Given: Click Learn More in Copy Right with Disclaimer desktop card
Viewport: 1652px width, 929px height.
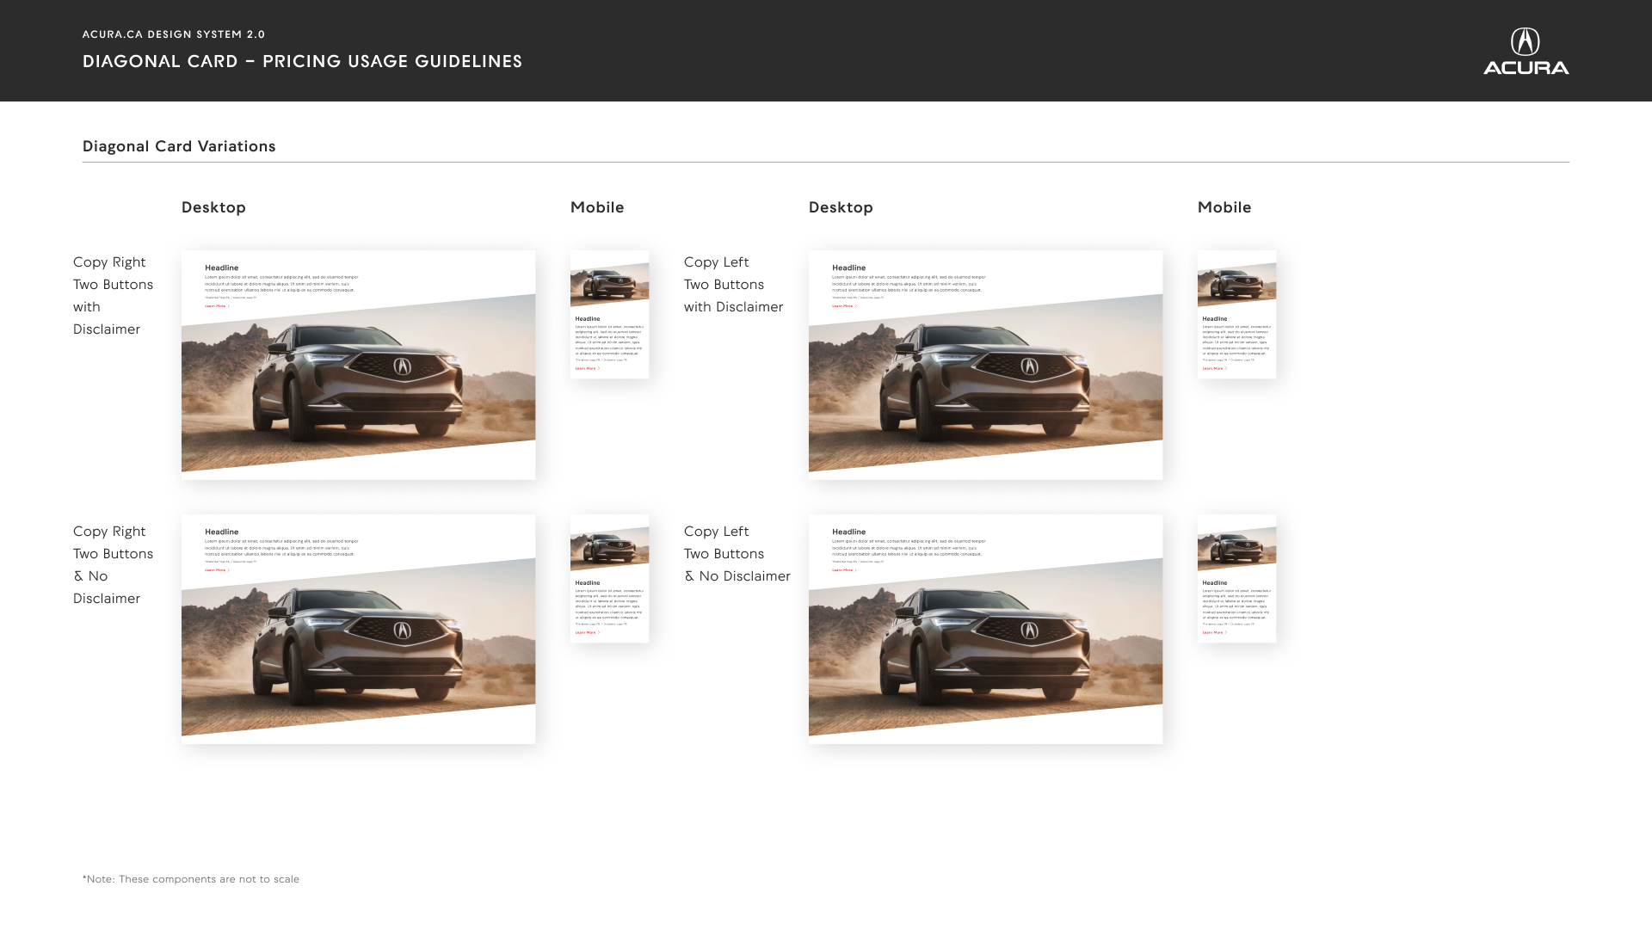Looking at the screenshot, I should (217, 306).
